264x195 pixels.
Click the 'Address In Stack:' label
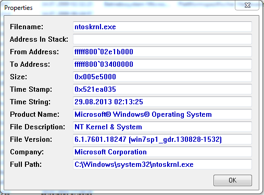coord(39,39)
